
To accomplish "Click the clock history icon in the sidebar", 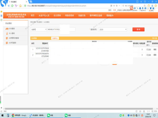I will point(1,20).
